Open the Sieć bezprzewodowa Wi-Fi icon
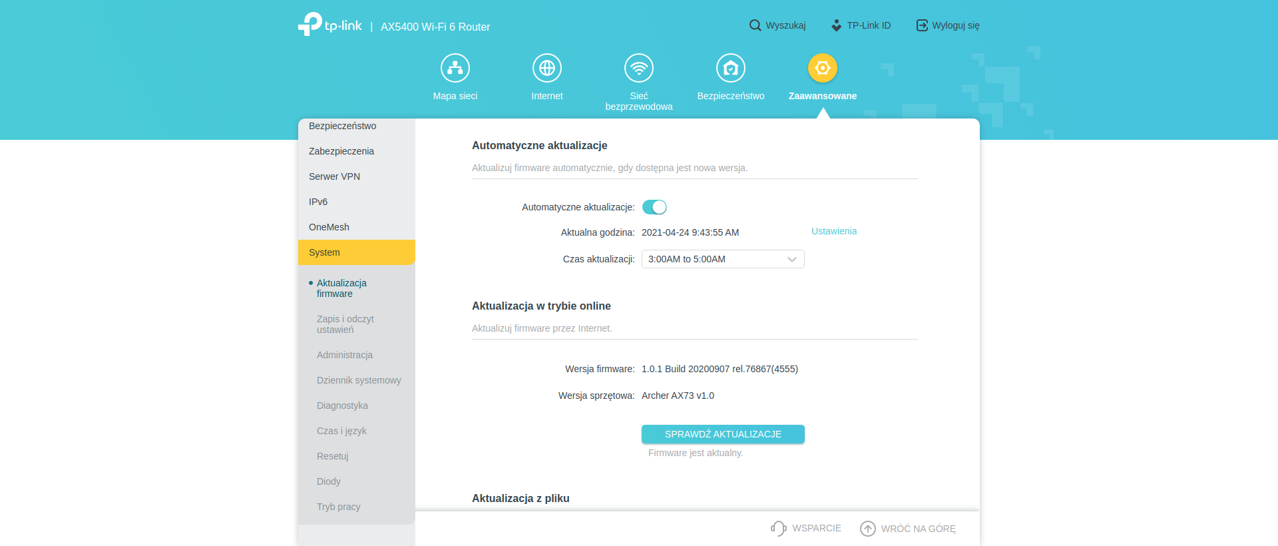The image size is (1278, 546). pyautogui.click(x=638, y=68)
